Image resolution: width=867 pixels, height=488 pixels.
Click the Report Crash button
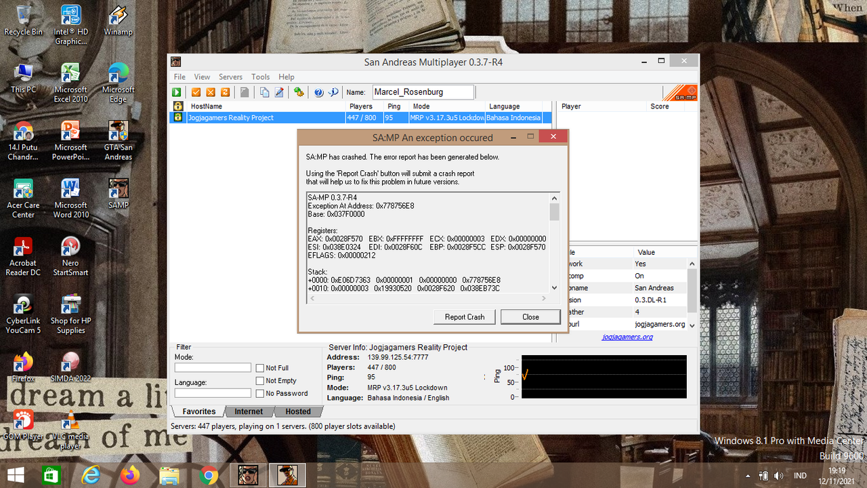(x=465, y=317)
